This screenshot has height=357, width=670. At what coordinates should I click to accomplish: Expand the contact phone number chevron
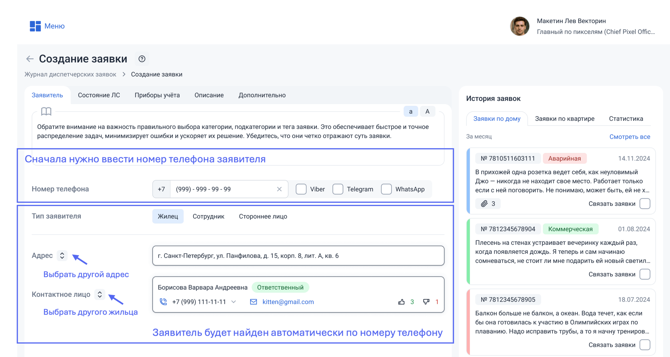(x=234, y=302)
